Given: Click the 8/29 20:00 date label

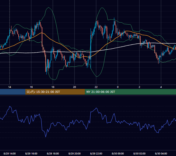Looking at the screenshot, I should point(75,153).
